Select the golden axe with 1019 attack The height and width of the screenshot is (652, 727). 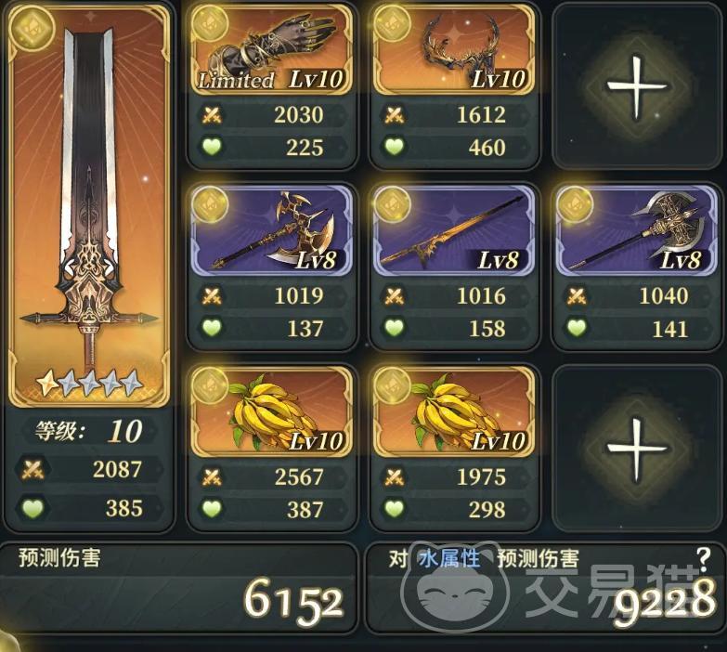coord(272,230)
